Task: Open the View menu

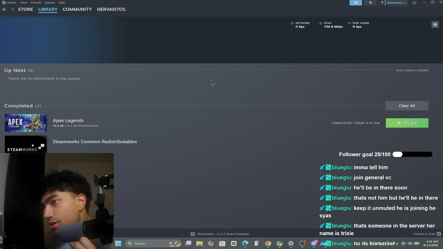Action: click(x=24, y=2)
